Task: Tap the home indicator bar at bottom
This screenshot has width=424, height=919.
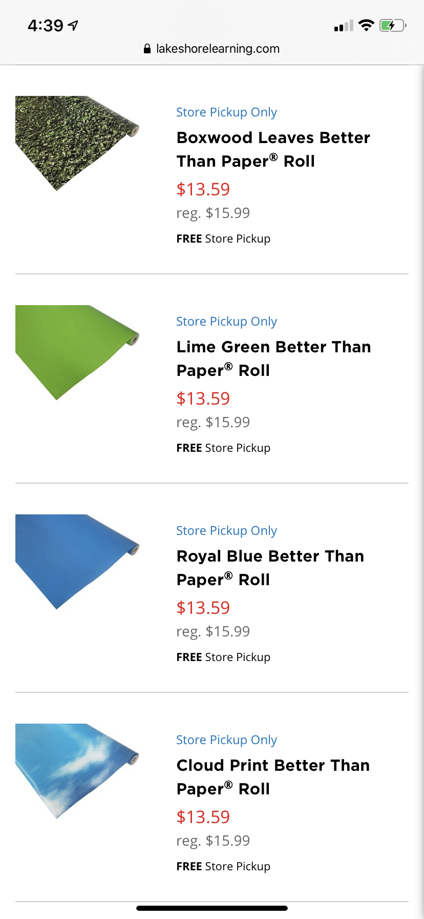Action: [212, 908]
